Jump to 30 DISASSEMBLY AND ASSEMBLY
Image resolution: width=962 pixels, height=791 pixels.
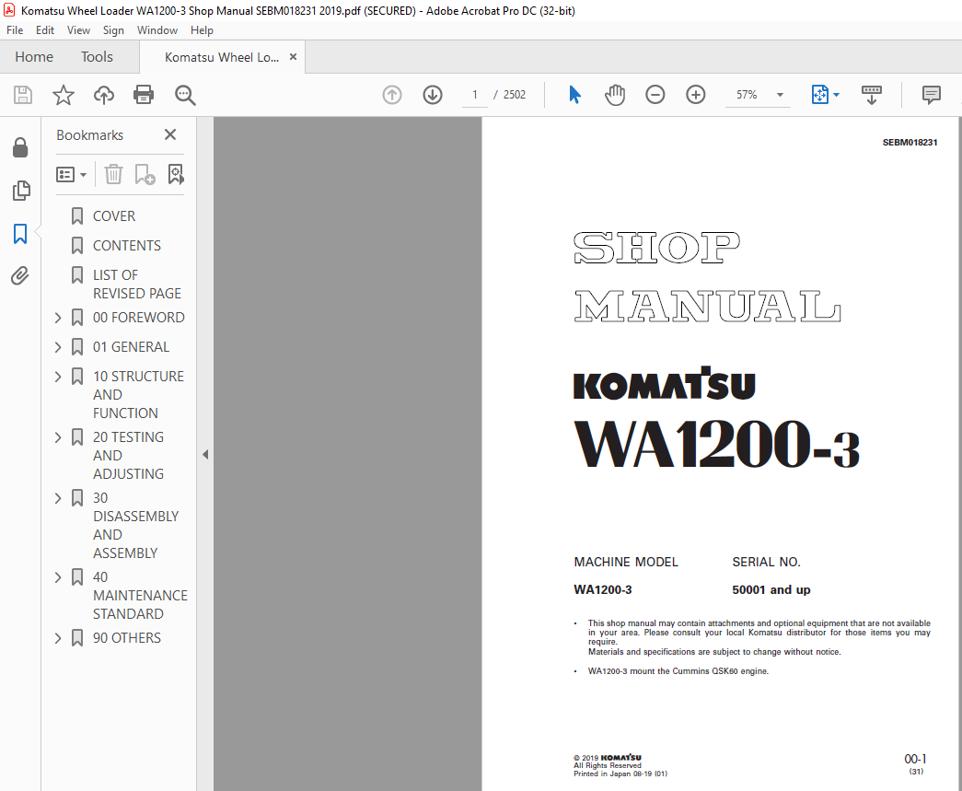pyautogui.click(x=135, y=525)
